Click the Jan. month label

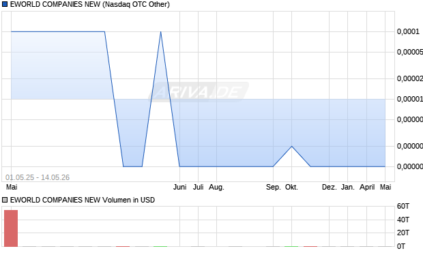click(348, 187)
